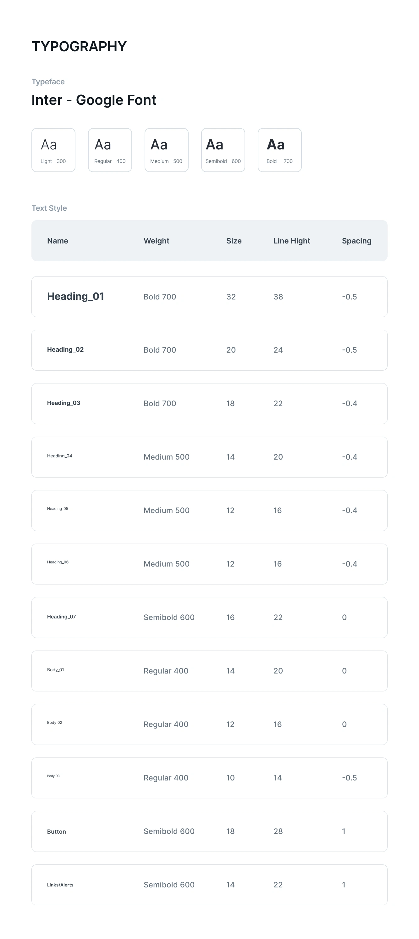Select the Regular 400 font weight card
This screenshot has height=939, width=419.
tap(110, 150)
